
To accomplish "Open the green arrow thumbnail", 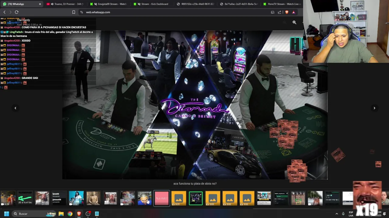I will coord(25,198).
